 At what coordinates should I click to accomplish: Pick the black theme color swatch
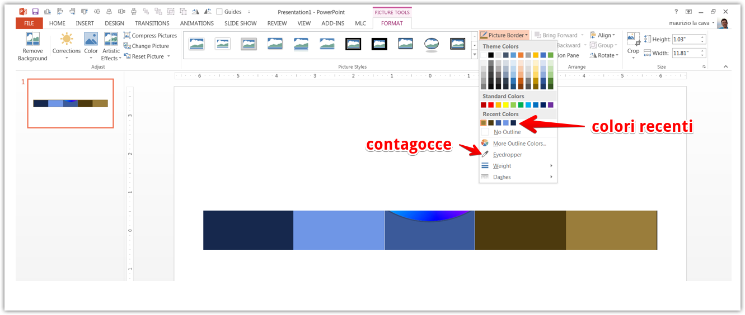pyautogui.click(x=491, y=55)
